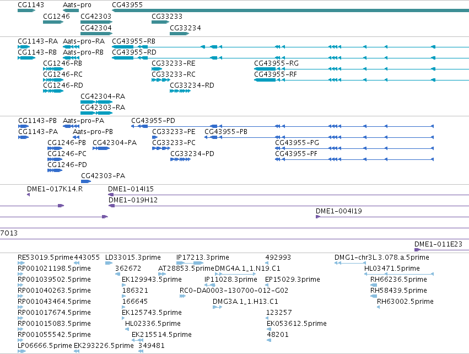This screenshot has height=354, width=469.
Task: Click the CG33234 gene label
Action: (185, 28)
